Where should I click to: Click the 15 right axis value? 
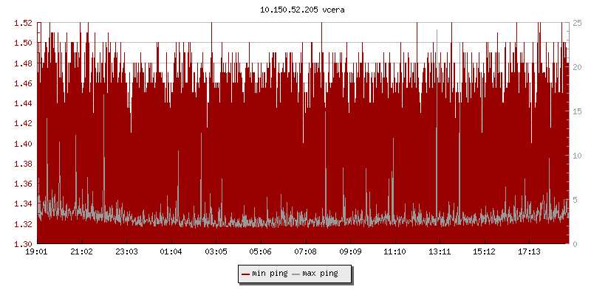[x=575, y=111]
